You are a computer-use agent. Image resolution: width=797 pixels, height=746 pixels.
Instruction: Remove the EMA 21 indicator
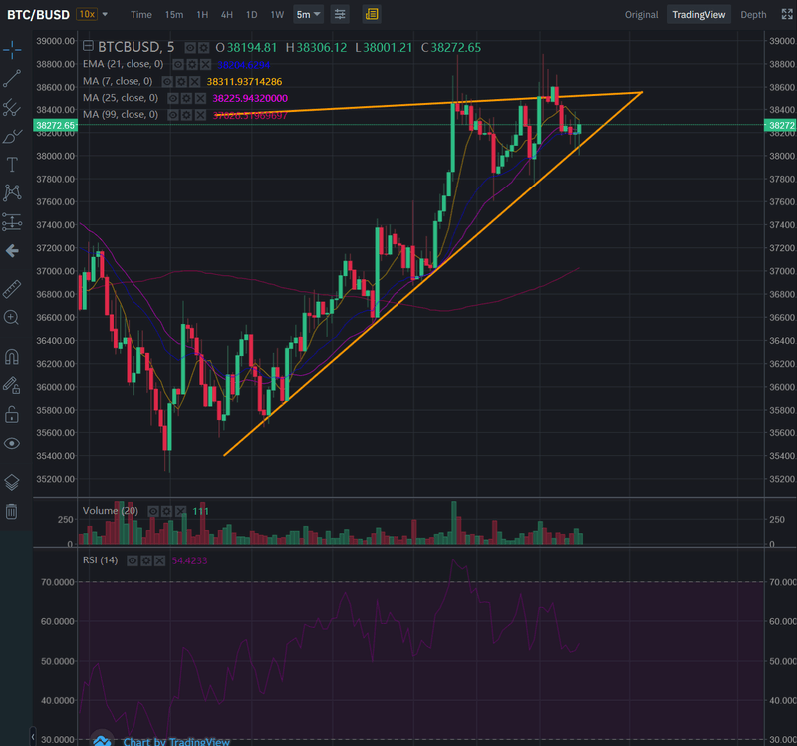[205, 64]
